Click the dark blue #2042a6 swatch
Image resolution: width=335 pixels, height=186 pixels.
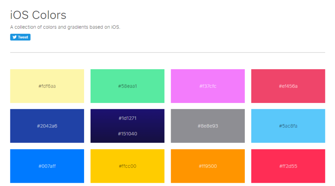coord(47,126)
